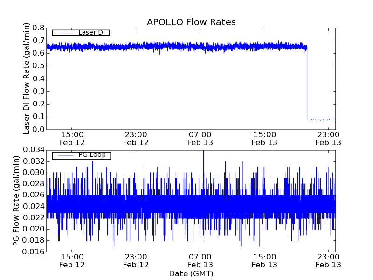The image size is (373, 280).
Task: Click the 0.5 tick label on Laser DI axis
Action: point(39,66)
